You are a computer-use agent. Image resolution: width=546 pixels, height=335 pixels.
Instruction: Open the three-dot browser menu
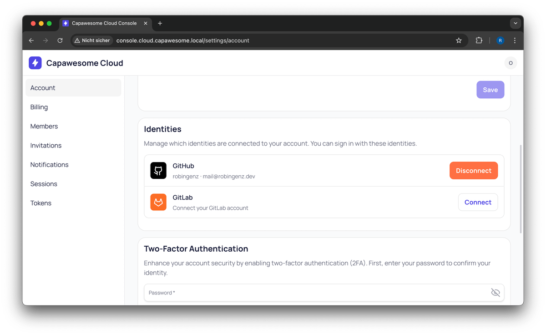[515, 40]
